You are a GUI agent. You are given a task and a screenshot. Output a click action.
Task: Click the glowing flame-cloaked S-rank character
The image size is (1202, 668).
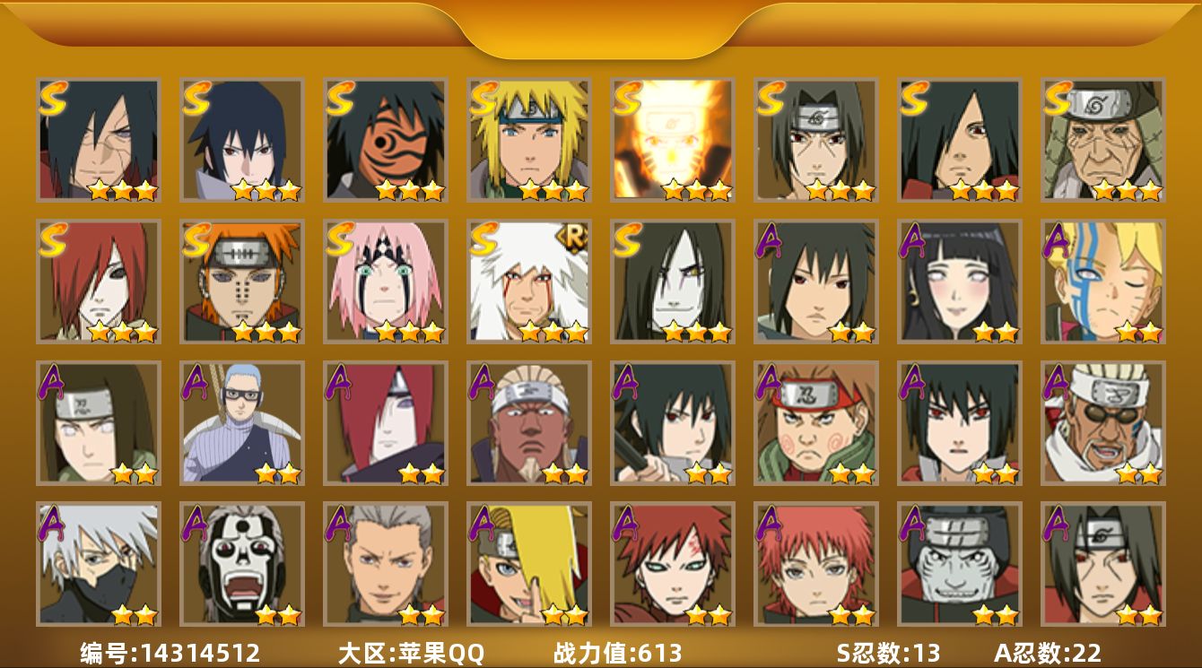[673, 139]
